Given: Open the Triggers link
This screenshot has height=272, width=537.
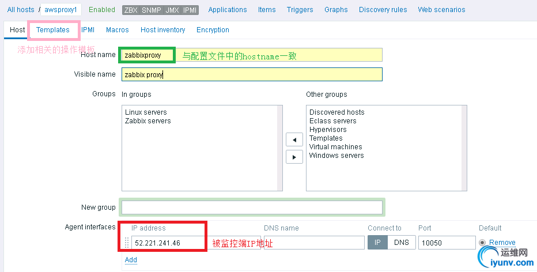Looking at the screenshot, I should tap(300, 10).
